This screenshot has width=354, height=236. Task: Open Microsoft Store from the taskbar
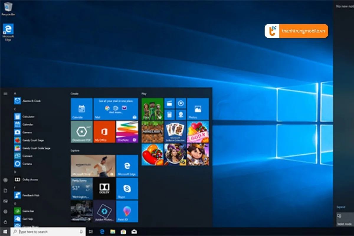[x=123, y=232]
